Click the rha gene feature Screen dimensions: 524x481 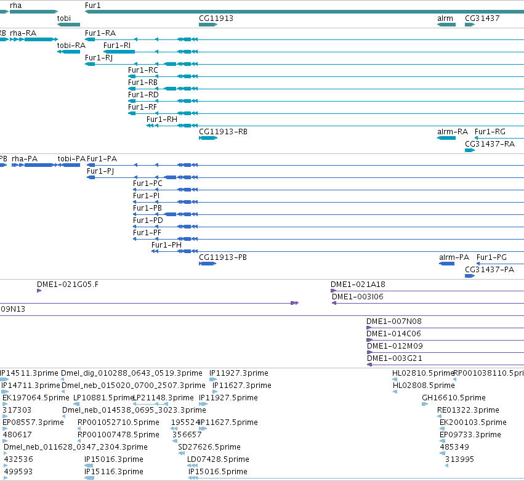pyautogui.click(x=34, y=12)
